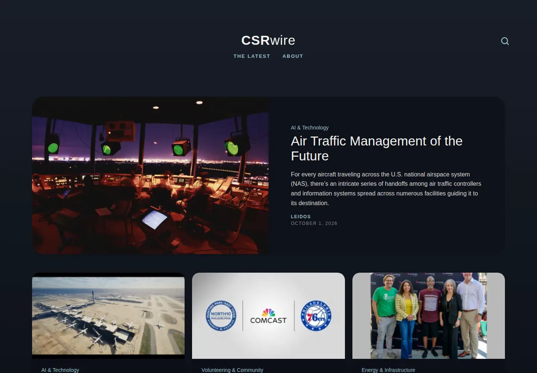
Task: Open the Comcast and 76ers logo card
Action: pos(268,316)
